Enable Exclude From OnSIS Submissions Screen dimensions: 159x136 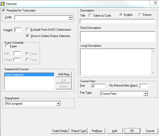pyautogui.click(x=28, y=30)
